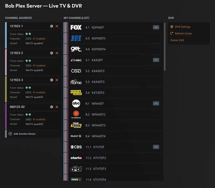The height and width of the screenshot is (188, 215).
Task: Select channel text 5.4 KXTXDT3
Action: click(95, 93)
